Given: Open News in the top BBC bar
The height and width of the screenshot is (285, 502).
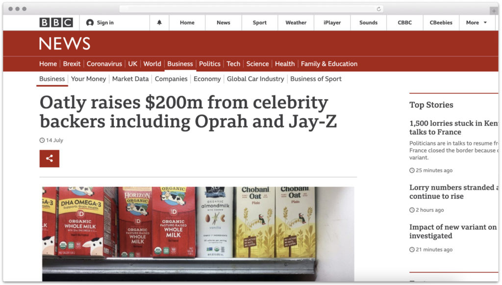Looking at the screenshot, I should (223, 22).
